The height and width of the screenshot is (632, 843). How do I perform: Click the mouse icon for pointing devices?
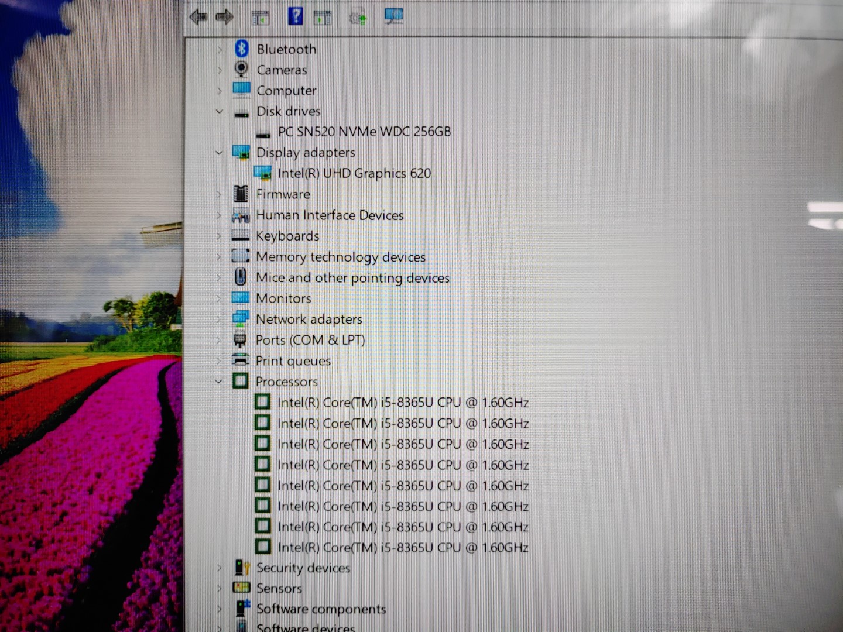[240, 276]
